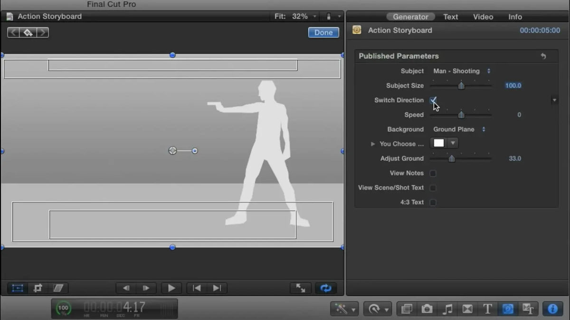
Task: Click the generator icon beside Action Storyboard
Action: (x=357, y=30)
